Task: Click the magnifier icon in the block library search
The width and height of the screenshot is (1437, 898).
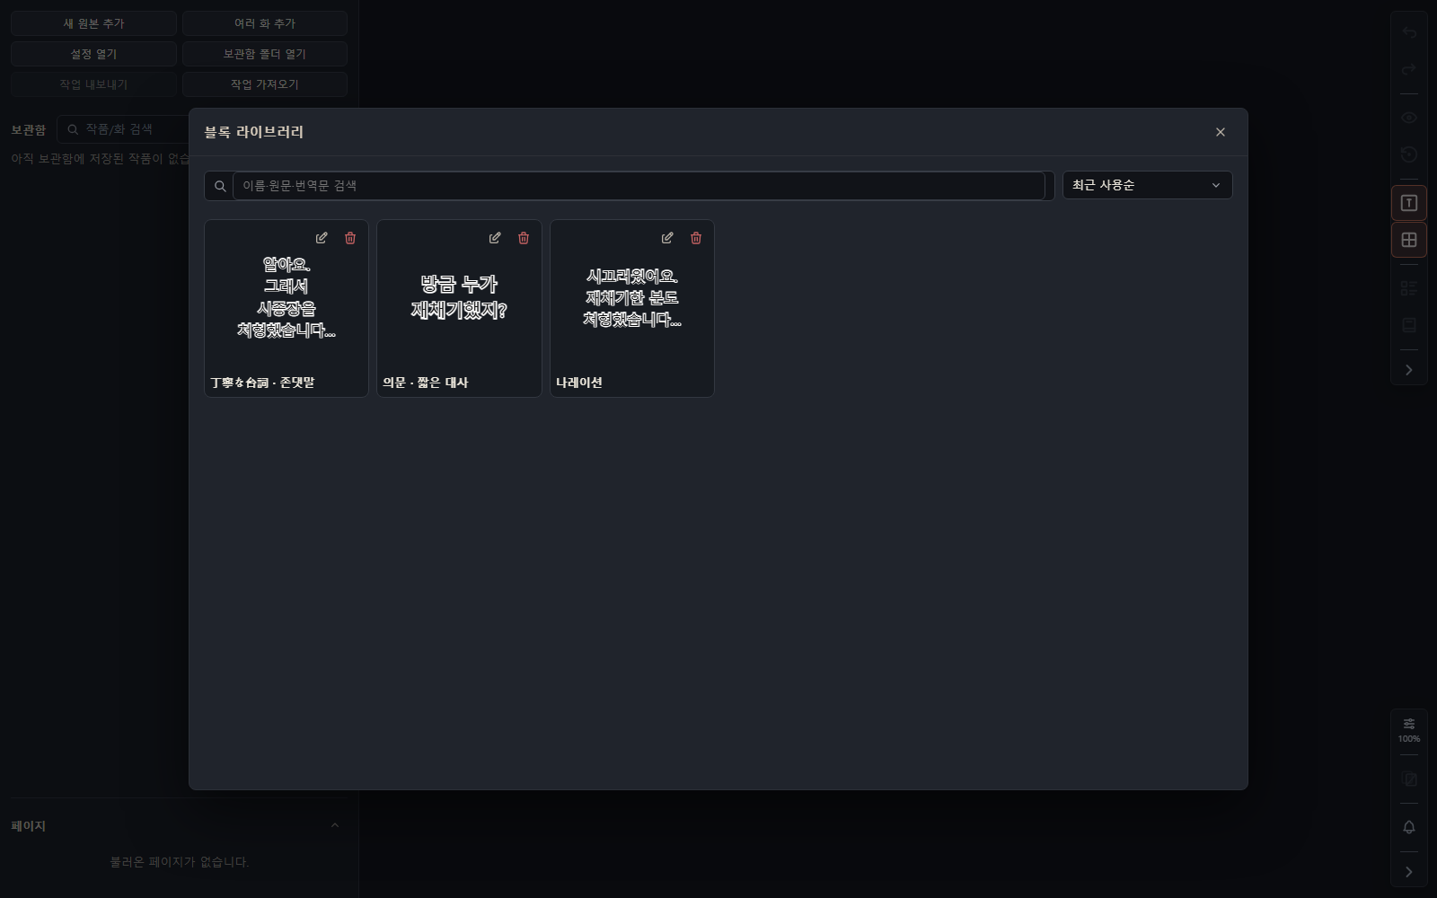Action: click(220, 186)
